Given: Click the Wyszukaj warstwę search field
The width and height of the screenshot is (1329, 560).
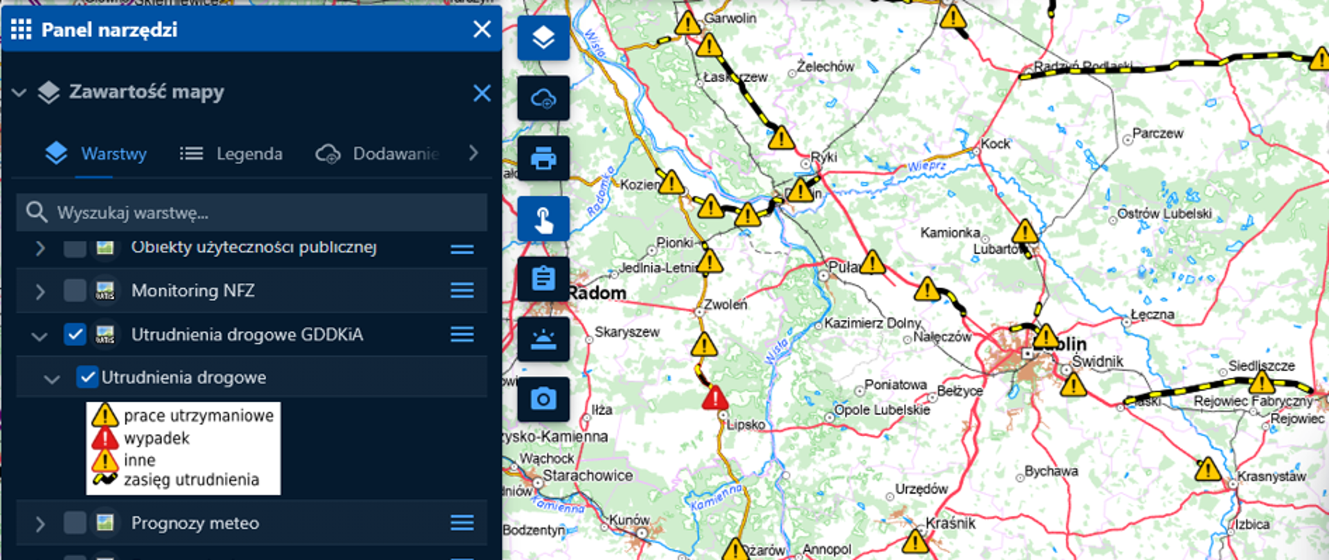Looking at the screenshot, I should pos(252,212).
